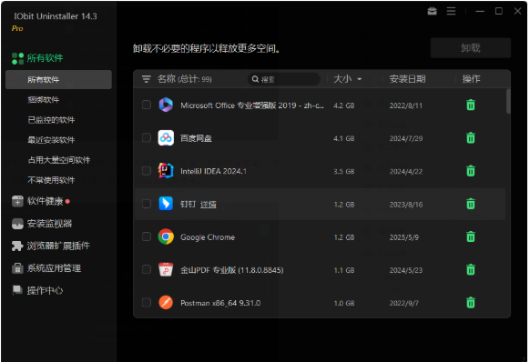Click trash icon for 金山PDF 专业版

[x=471, y=270]
